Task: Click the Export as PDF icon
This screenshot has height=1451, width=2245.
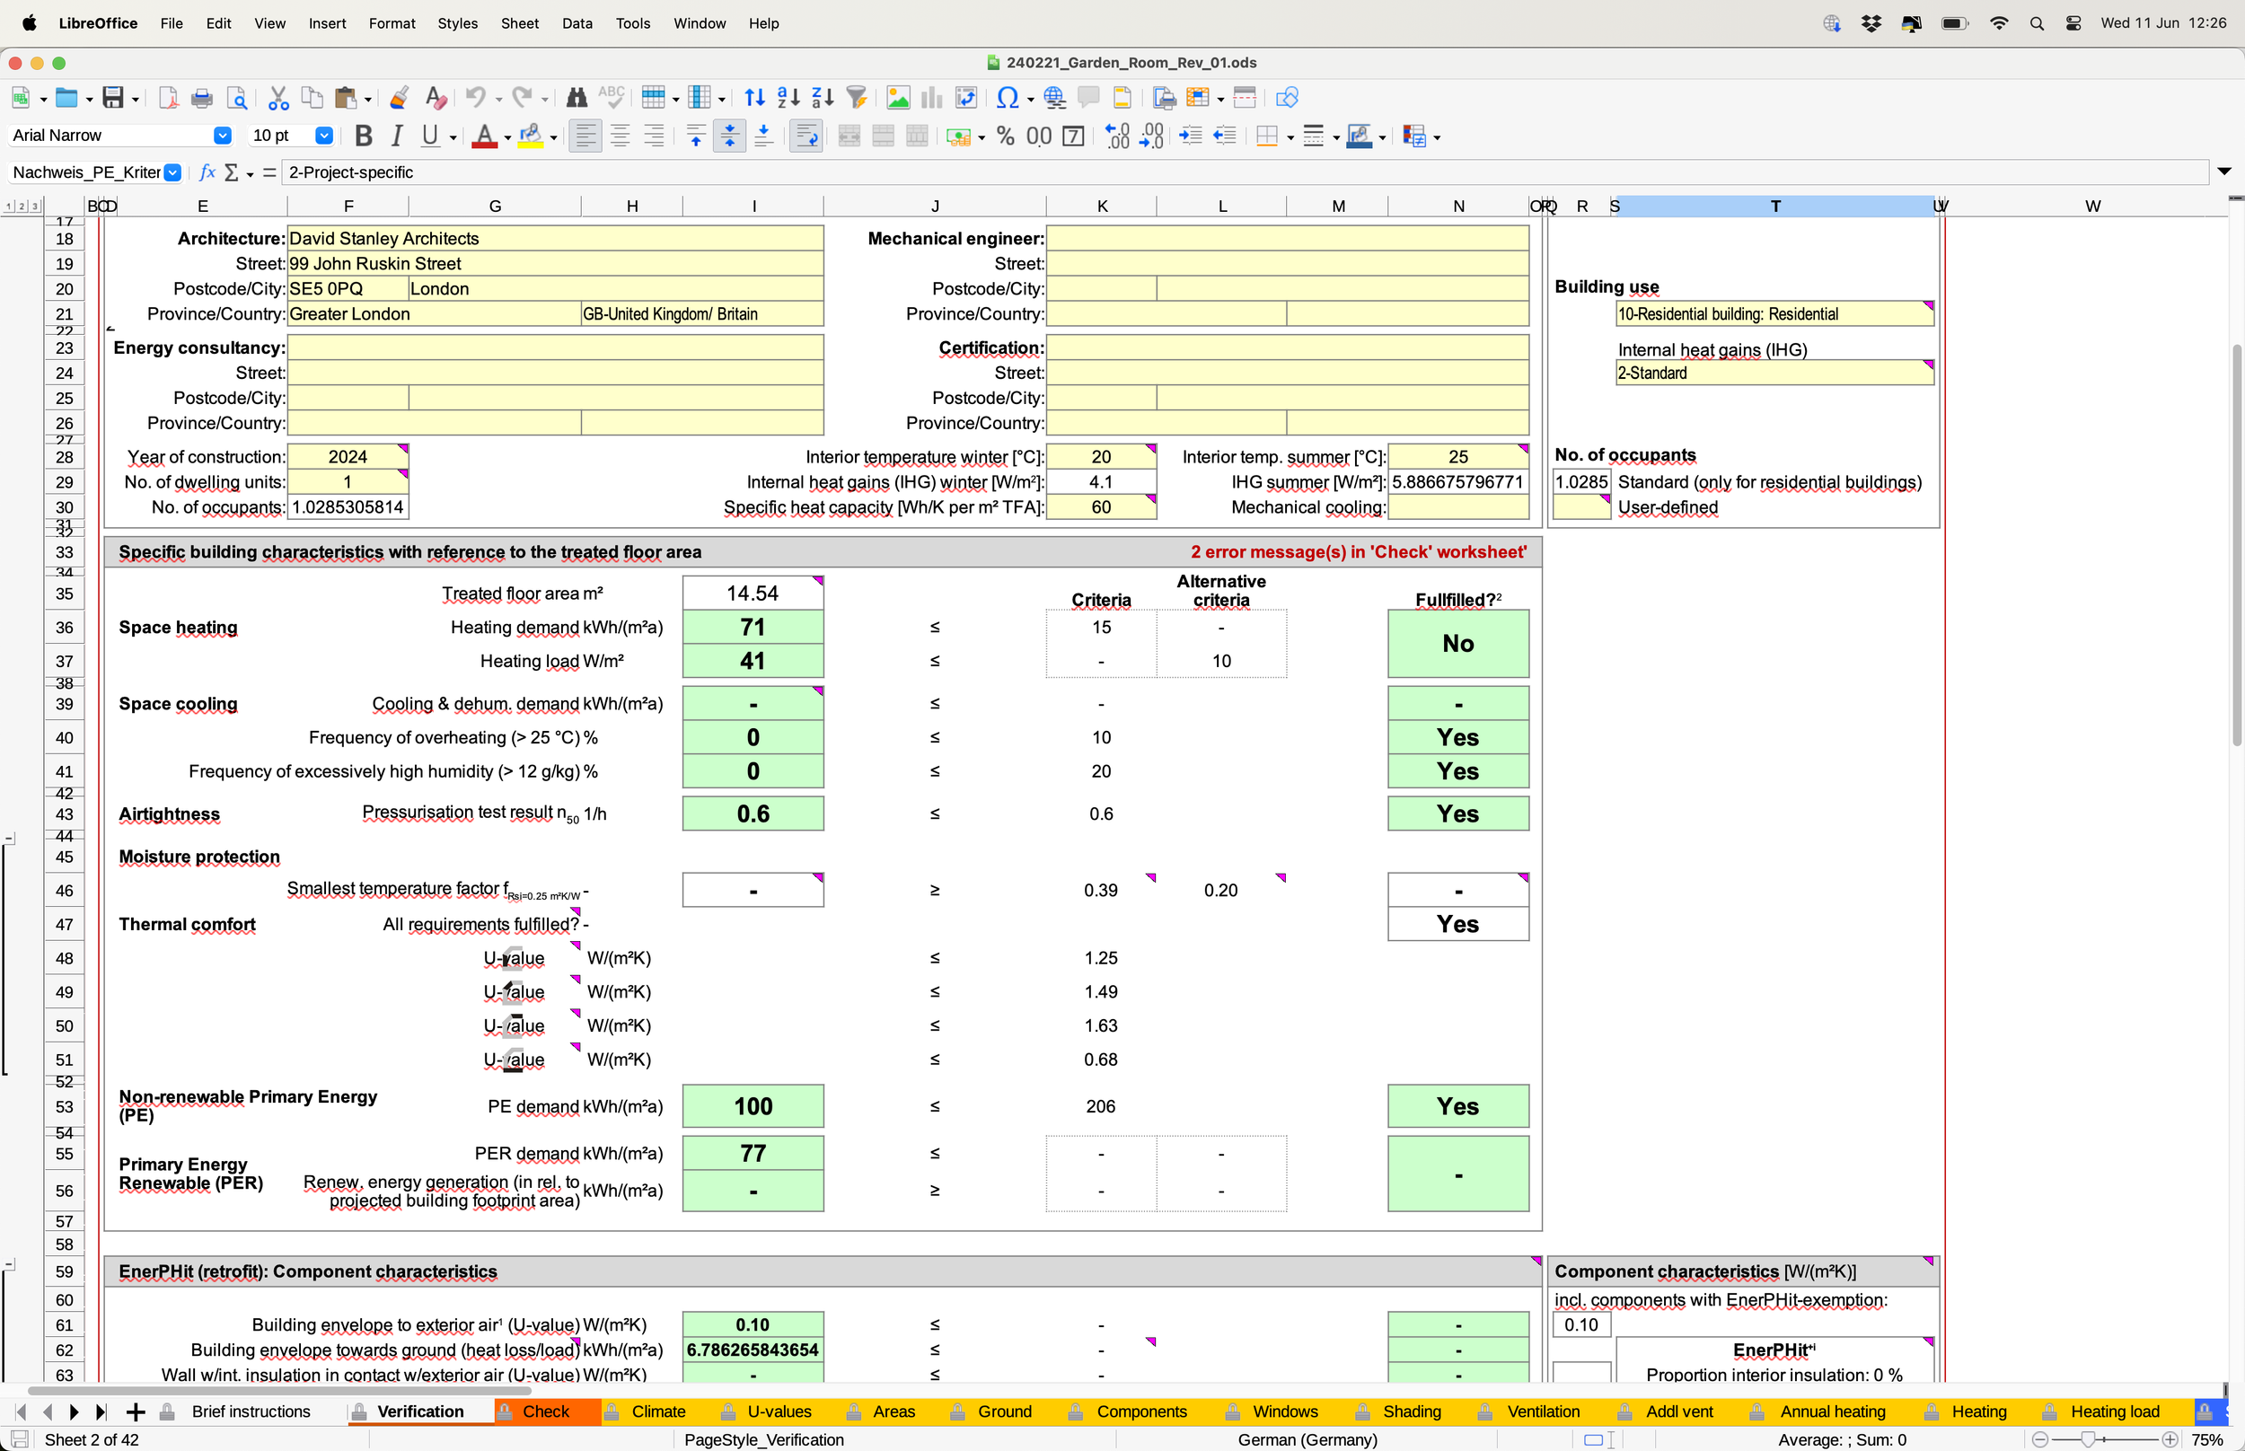Action: [x=168, y=98]
